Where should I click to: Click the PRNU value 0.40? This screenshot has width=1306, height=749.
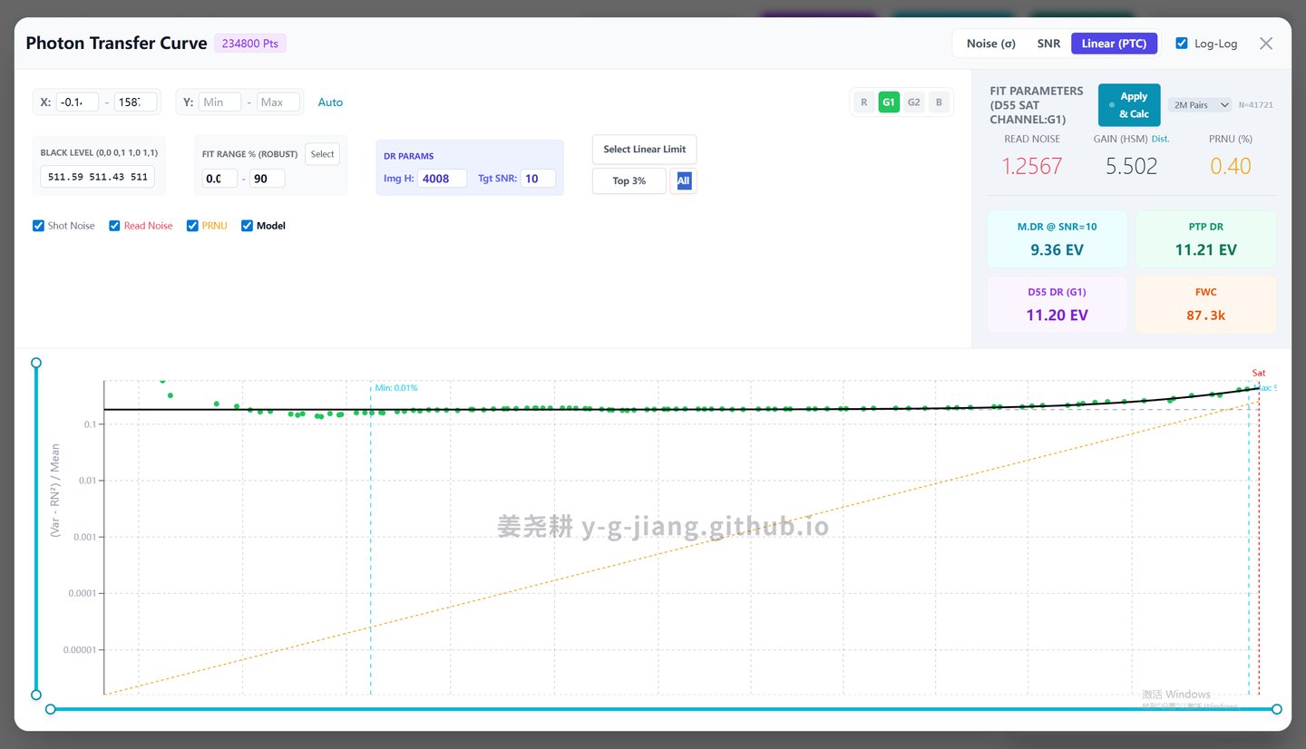(1231, 166)
